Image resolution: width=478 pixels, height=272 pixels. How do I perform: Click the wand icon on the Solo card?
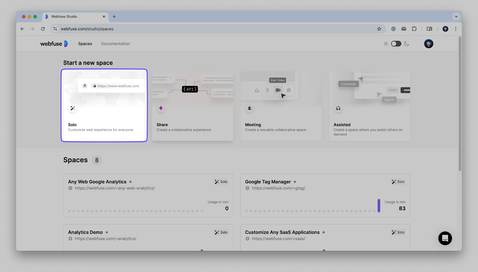coord(73,108)
